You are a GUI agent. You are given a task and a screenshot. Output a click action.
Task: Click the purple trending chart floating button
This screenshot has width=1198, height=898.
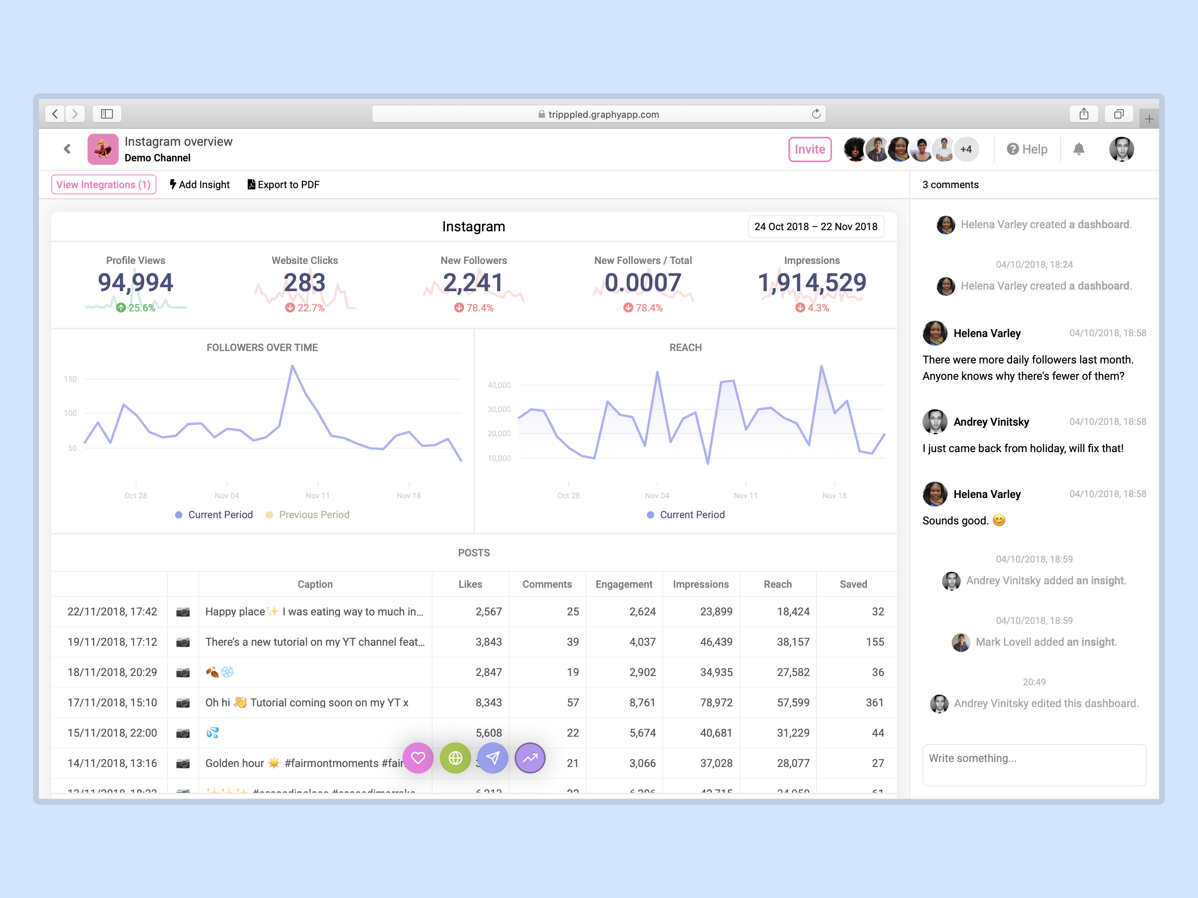530,758
